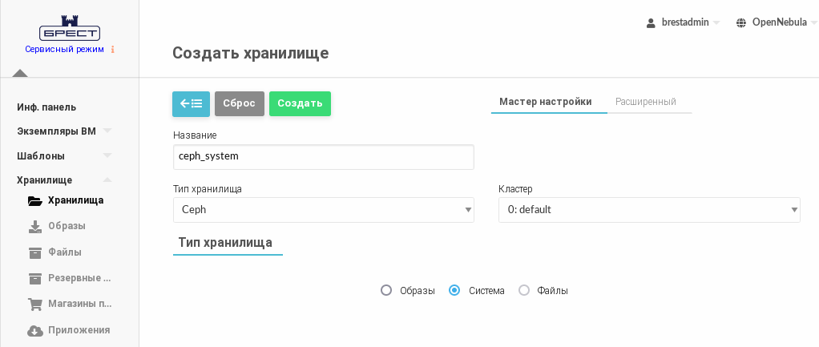The width and height of the screenshot is (819, 347).
Task: Click the open folder icon for Хранилища
Action: [34, 200]
